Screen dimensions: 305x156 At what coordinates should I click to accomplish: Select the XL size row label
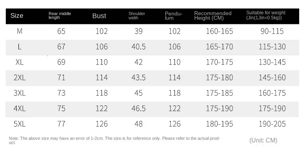point(19,62)
